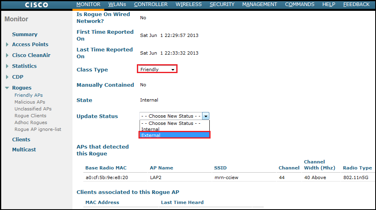Open the WLANs menu tab
This screenshot has height=210, width=376.
(117, 4)
